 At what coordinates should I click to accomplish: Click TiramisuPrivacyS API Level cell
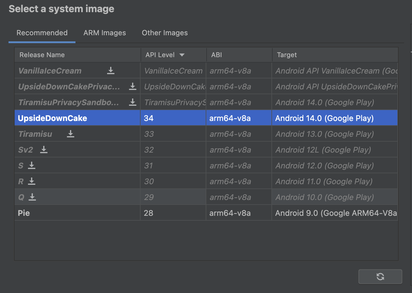click(173, 102)
